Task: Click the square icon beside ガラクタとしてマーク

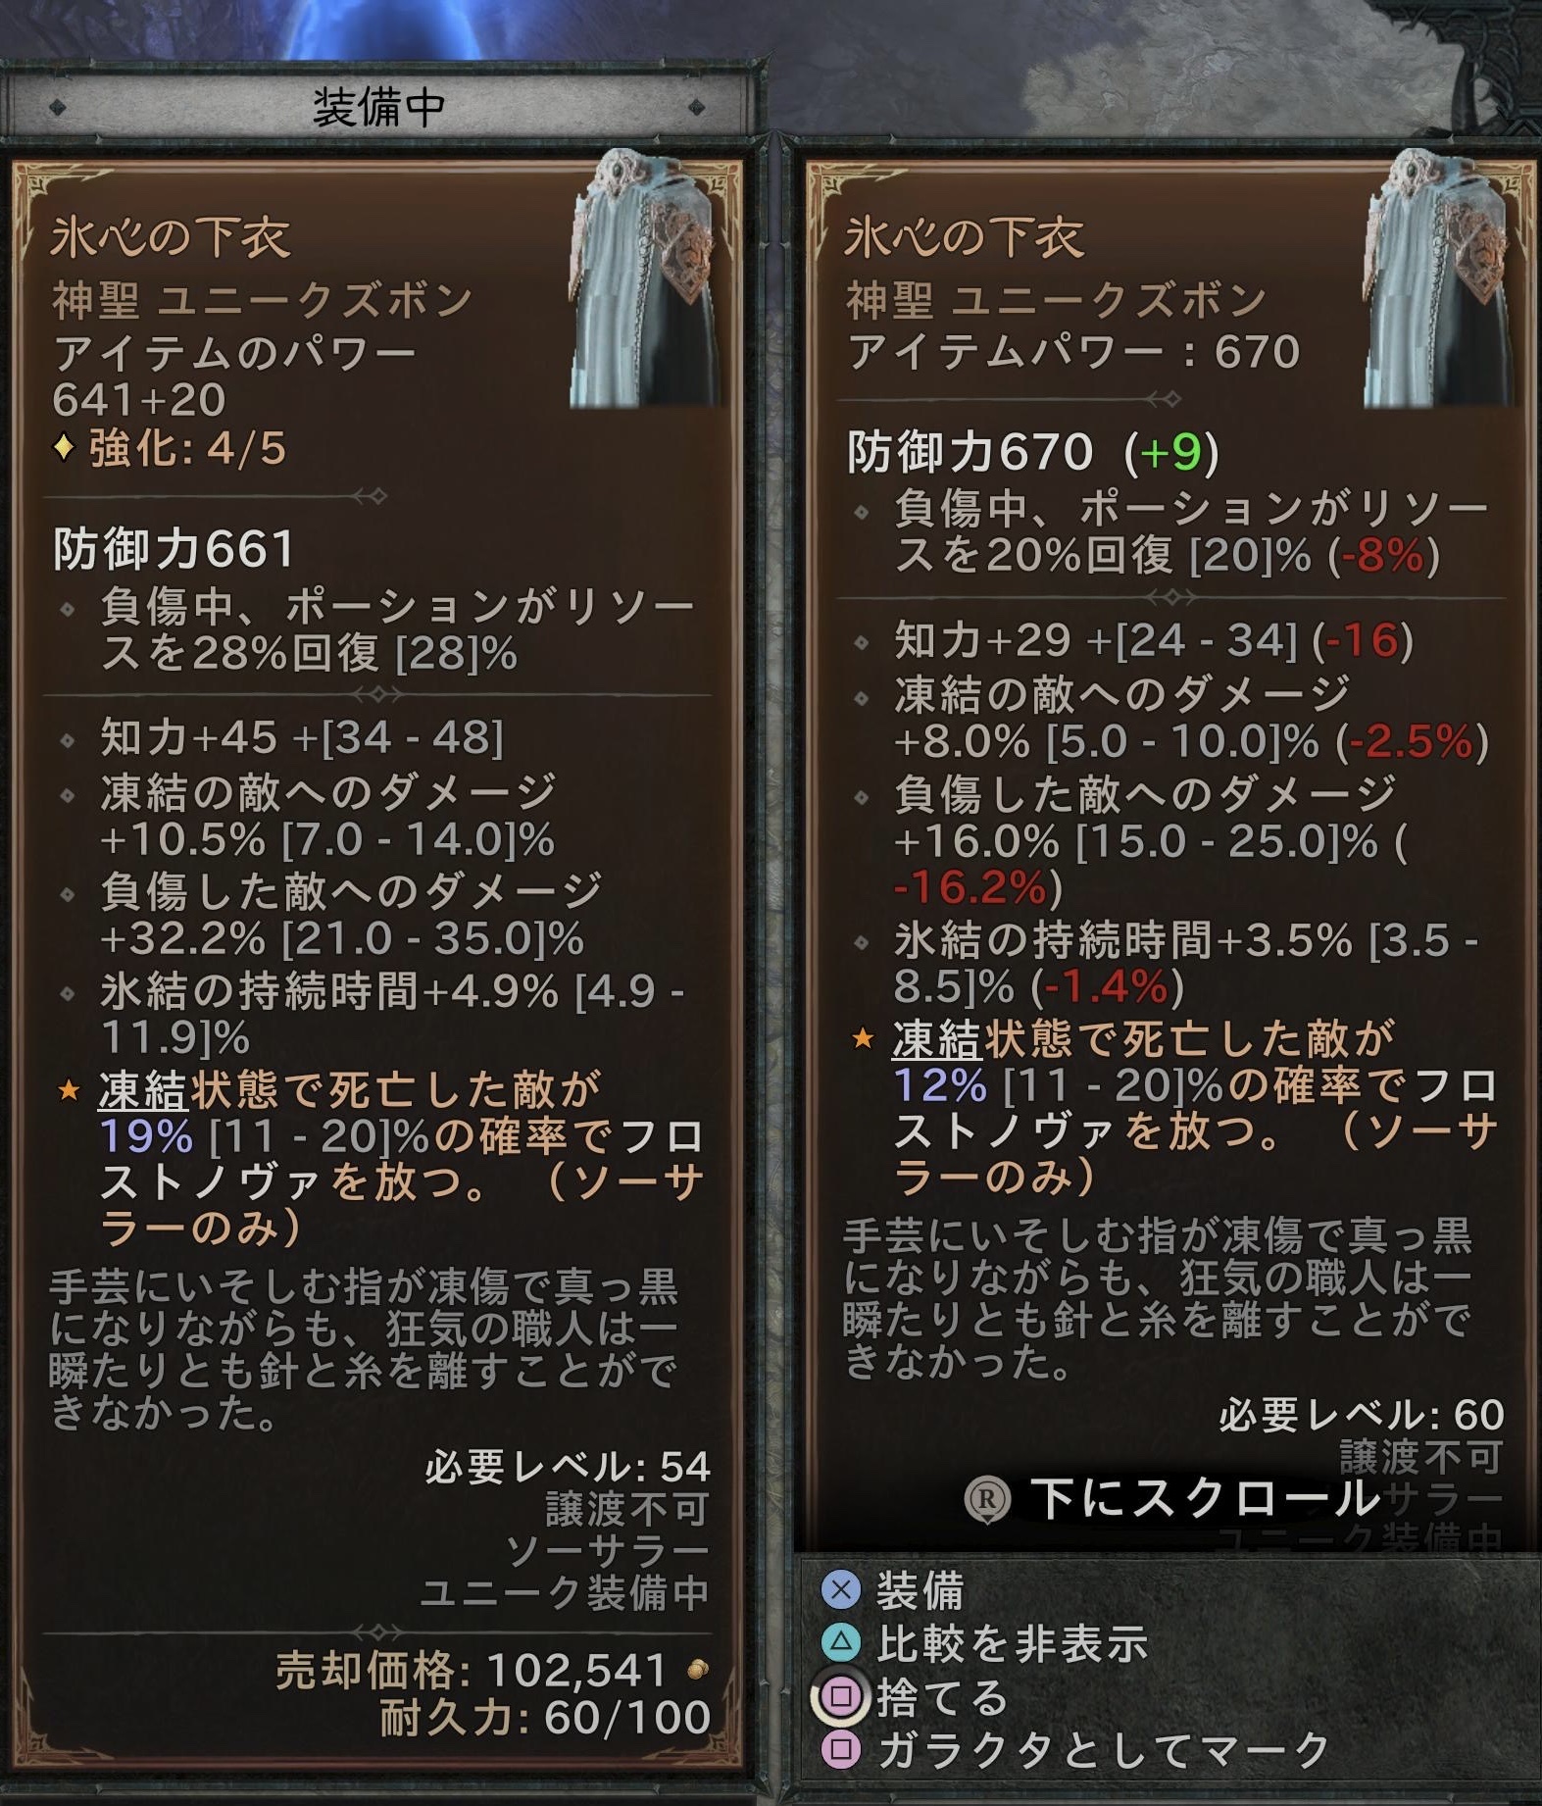Action: [x=840, y=1749]
